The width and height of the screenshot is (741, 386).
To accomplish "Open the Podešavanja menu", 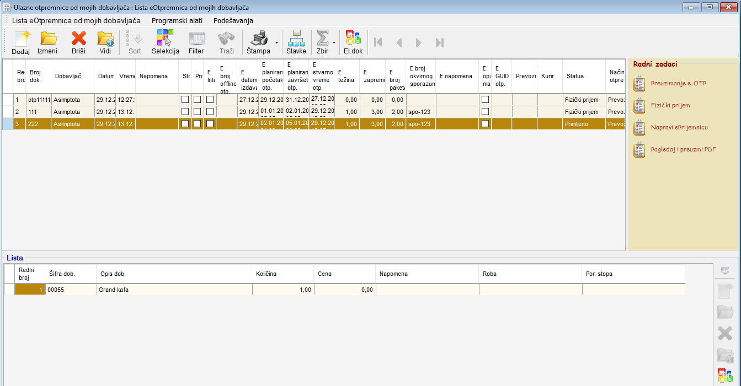I will (233, 20).
